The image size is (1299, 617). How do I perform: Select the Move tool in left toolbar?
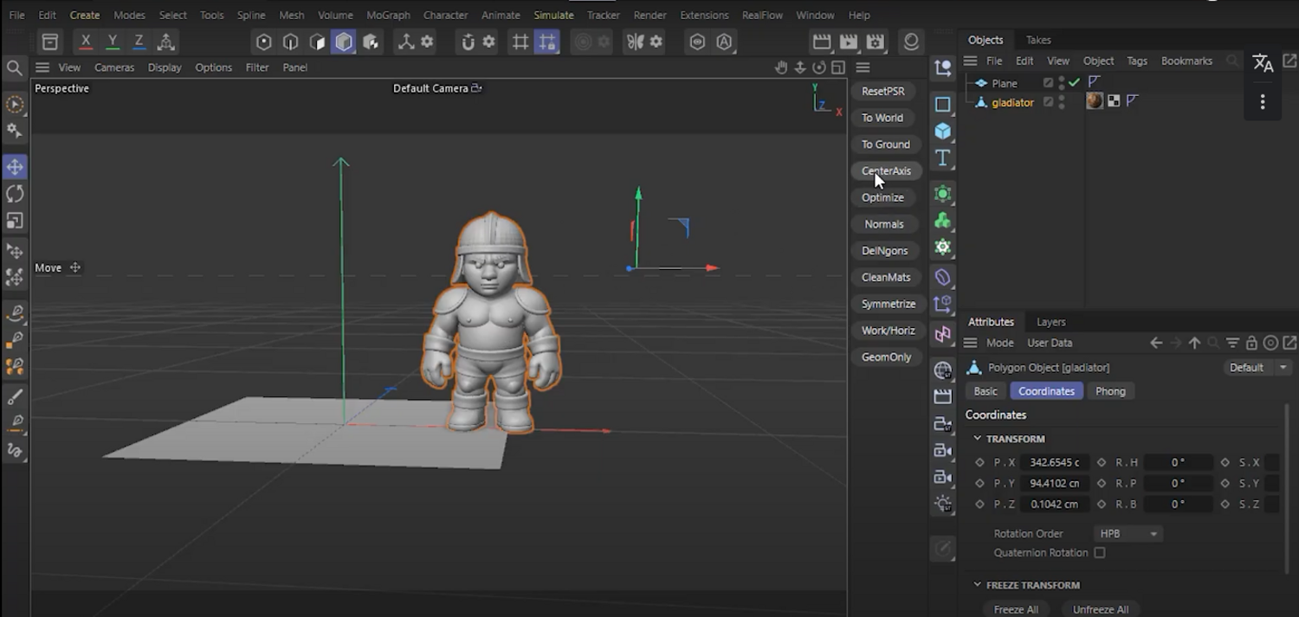(x=15, y=166)
